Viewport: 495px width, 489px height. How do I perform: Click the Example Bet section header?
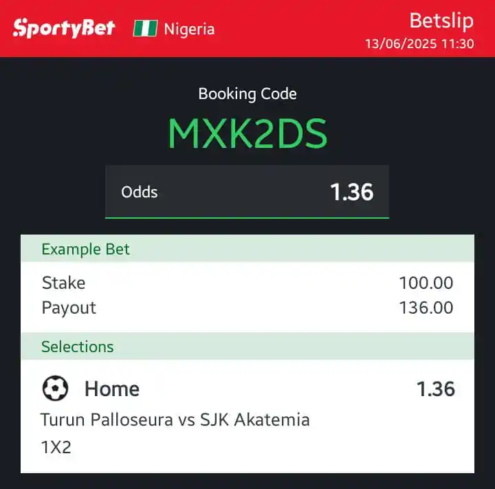click(x=247, y=248)
